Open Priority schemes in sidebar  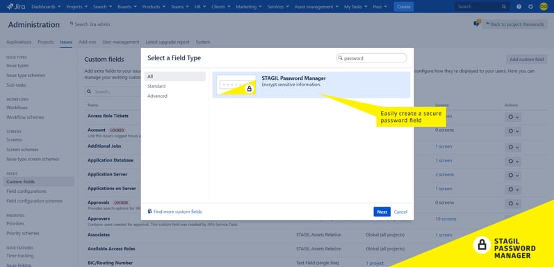coord(23,233)
